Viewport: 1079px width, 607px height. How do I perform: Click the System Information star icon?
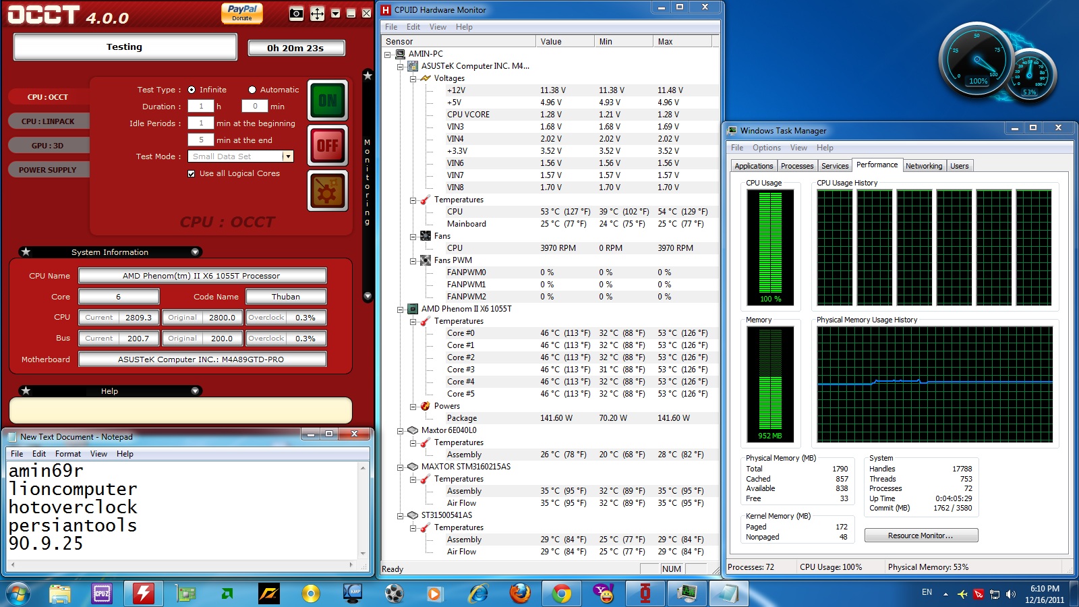[x=26, y=252]
